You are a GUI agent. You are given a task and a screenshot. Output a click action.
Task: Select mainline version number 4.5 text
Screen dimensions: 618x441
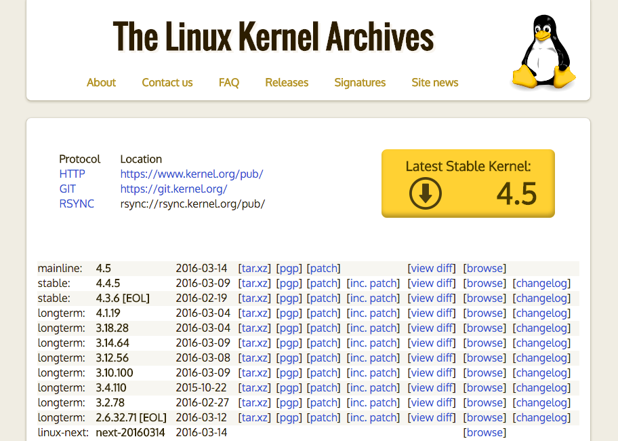pos(103,268)
